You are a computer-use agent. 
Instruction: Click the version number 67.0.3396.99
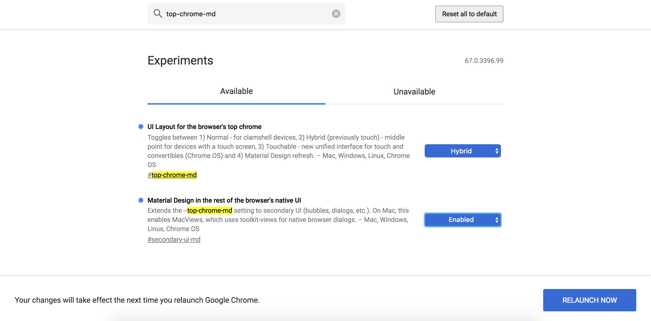point(484,61)
